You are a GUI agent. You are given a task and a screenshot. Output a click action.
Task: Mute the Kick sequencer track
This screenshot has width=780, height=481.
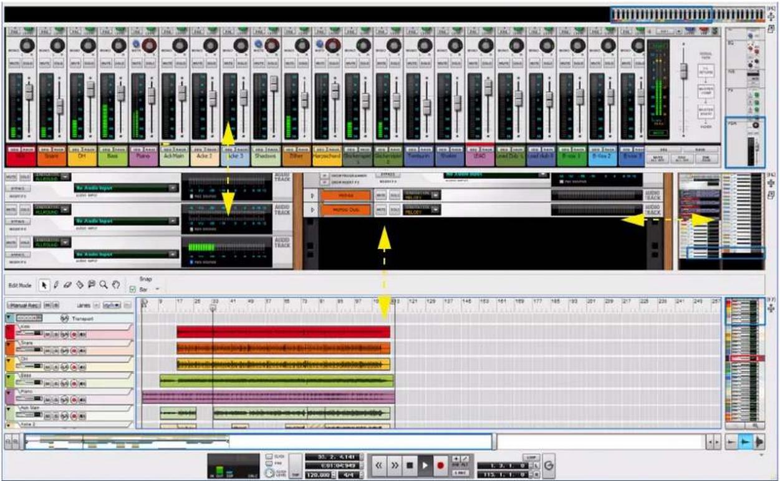[x=47, y=334]
